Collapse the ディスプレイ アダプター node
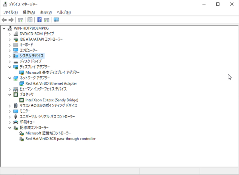Image resolution: width=239 pixels, height=175 pixels. (10, 67)
